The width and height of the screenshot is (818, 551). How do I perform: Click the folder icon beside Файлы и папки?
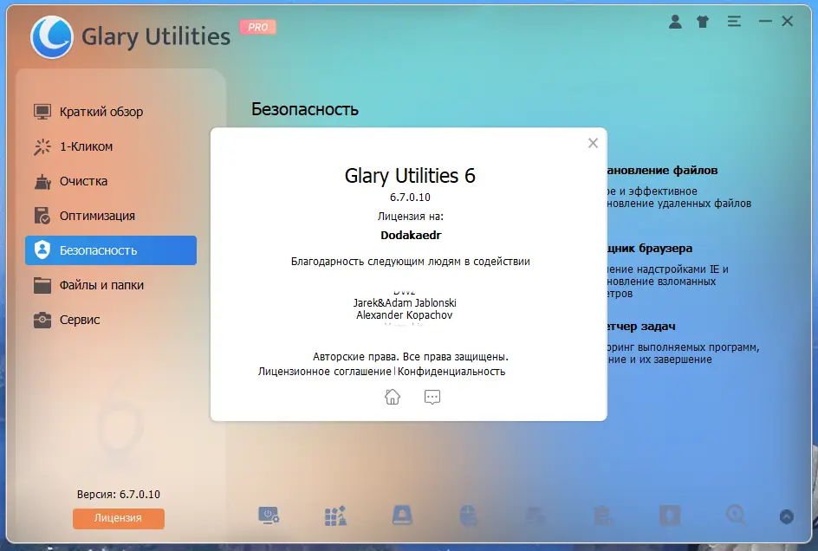(42, 285)
